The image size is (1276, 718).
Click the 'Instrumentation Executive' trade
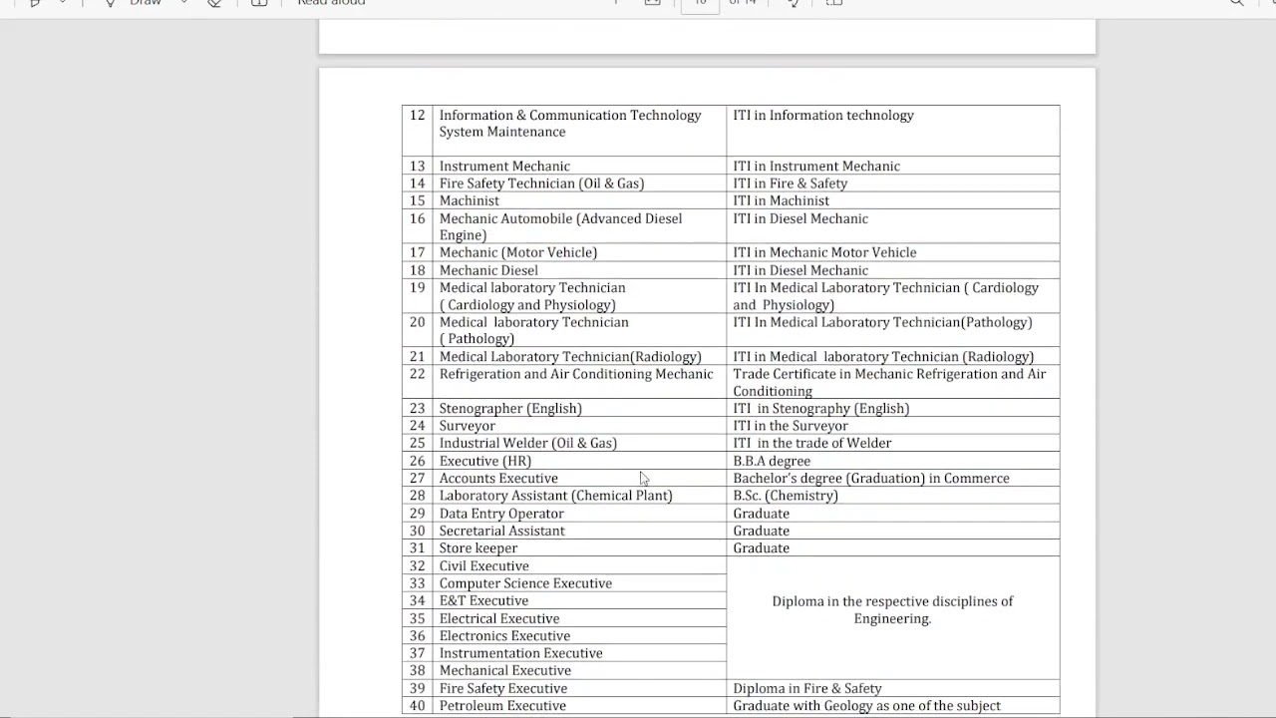[x=520, y=653]
